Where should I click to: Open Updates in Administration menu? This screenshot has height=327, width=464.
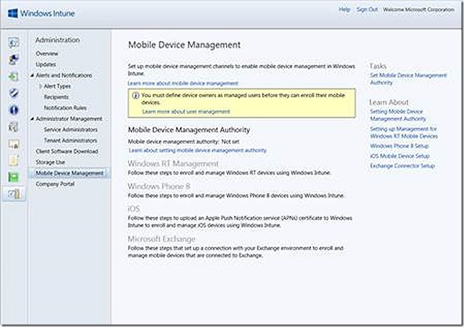45,64
